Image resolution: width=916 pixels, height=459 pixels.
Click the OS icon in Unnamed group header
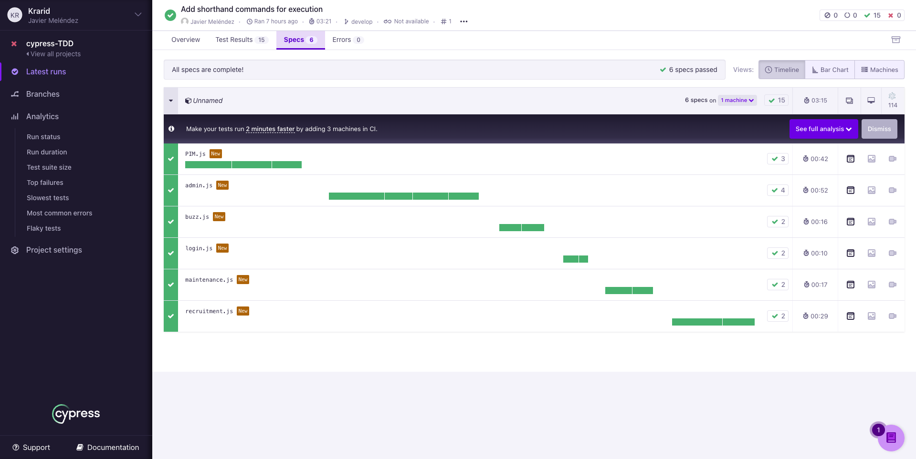(x=849, y=101)
